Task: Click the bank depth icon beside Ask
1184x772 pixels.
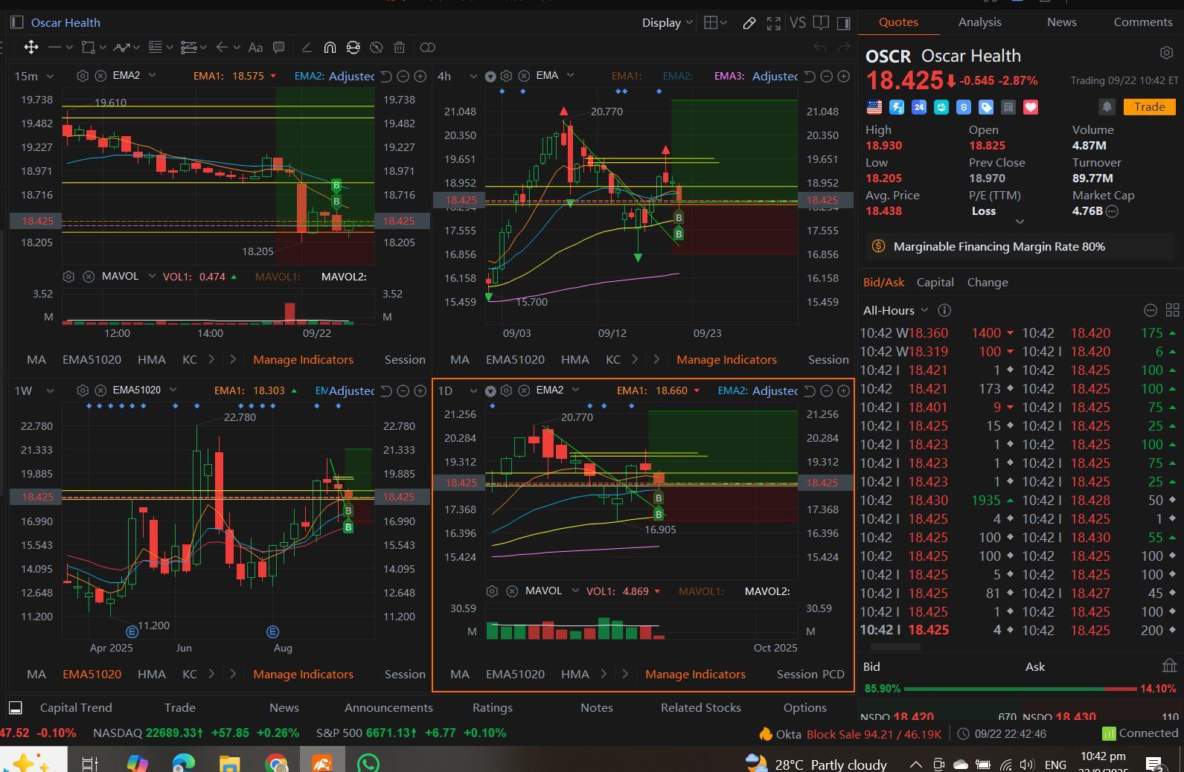Action: pos(1169,666)
